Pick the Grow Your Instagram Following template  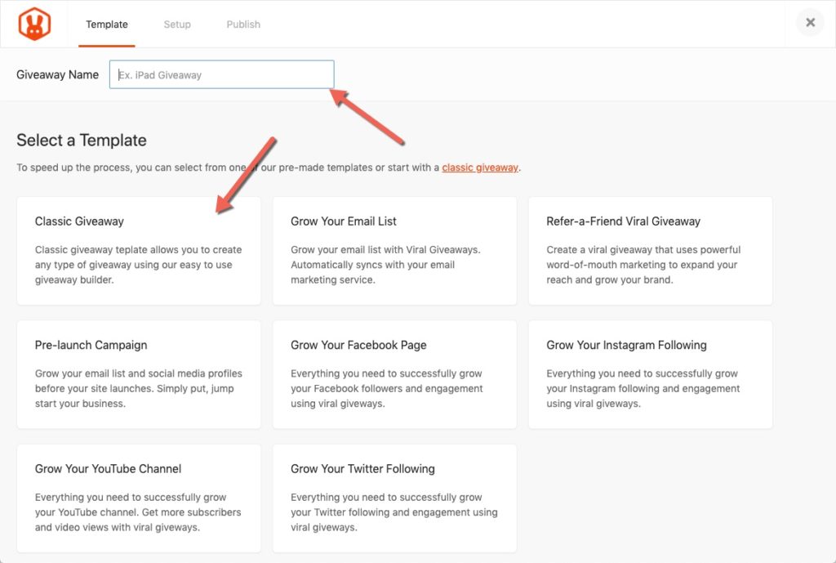651,374
